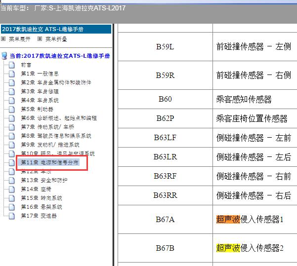
Task: Open 第8章 驾驶员信息和娱乐系统
Action: (x=56, y=136)
